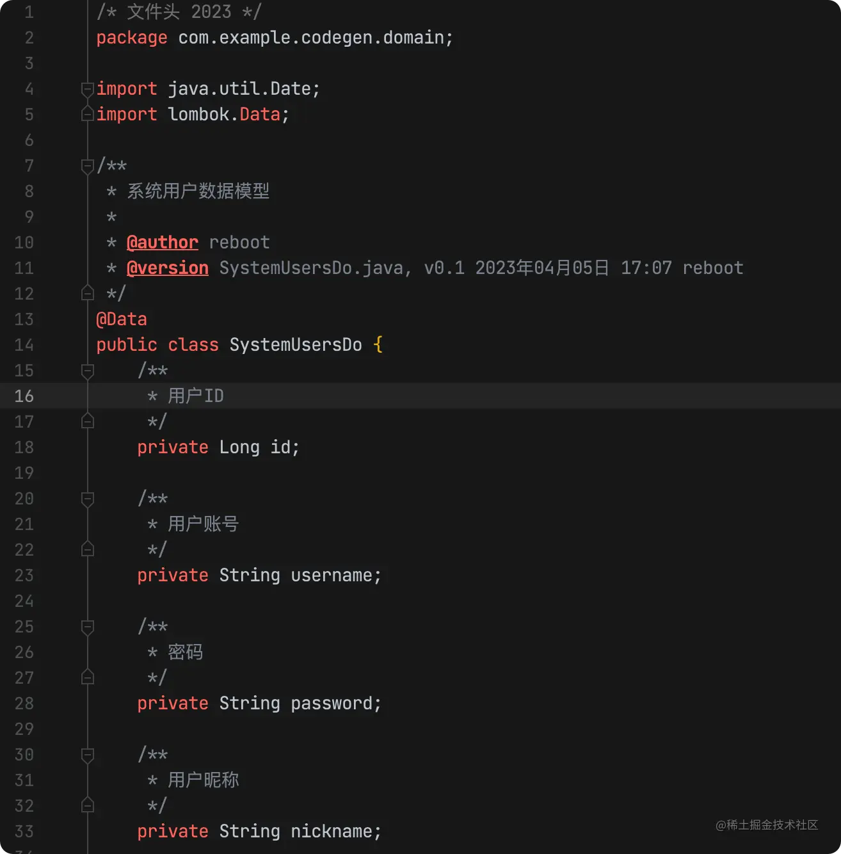
Task: Collapse the 用户账号 comment fold on line 20
Action: 88,499
